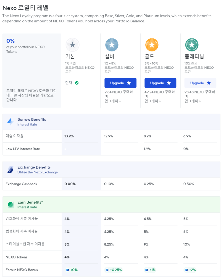Select the 실버 (Silver) tier badge icon

[x=112, y=45]
